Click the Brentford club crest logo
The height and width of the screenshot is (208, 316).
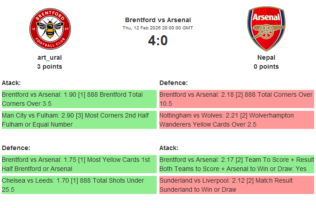pos(50,29)
